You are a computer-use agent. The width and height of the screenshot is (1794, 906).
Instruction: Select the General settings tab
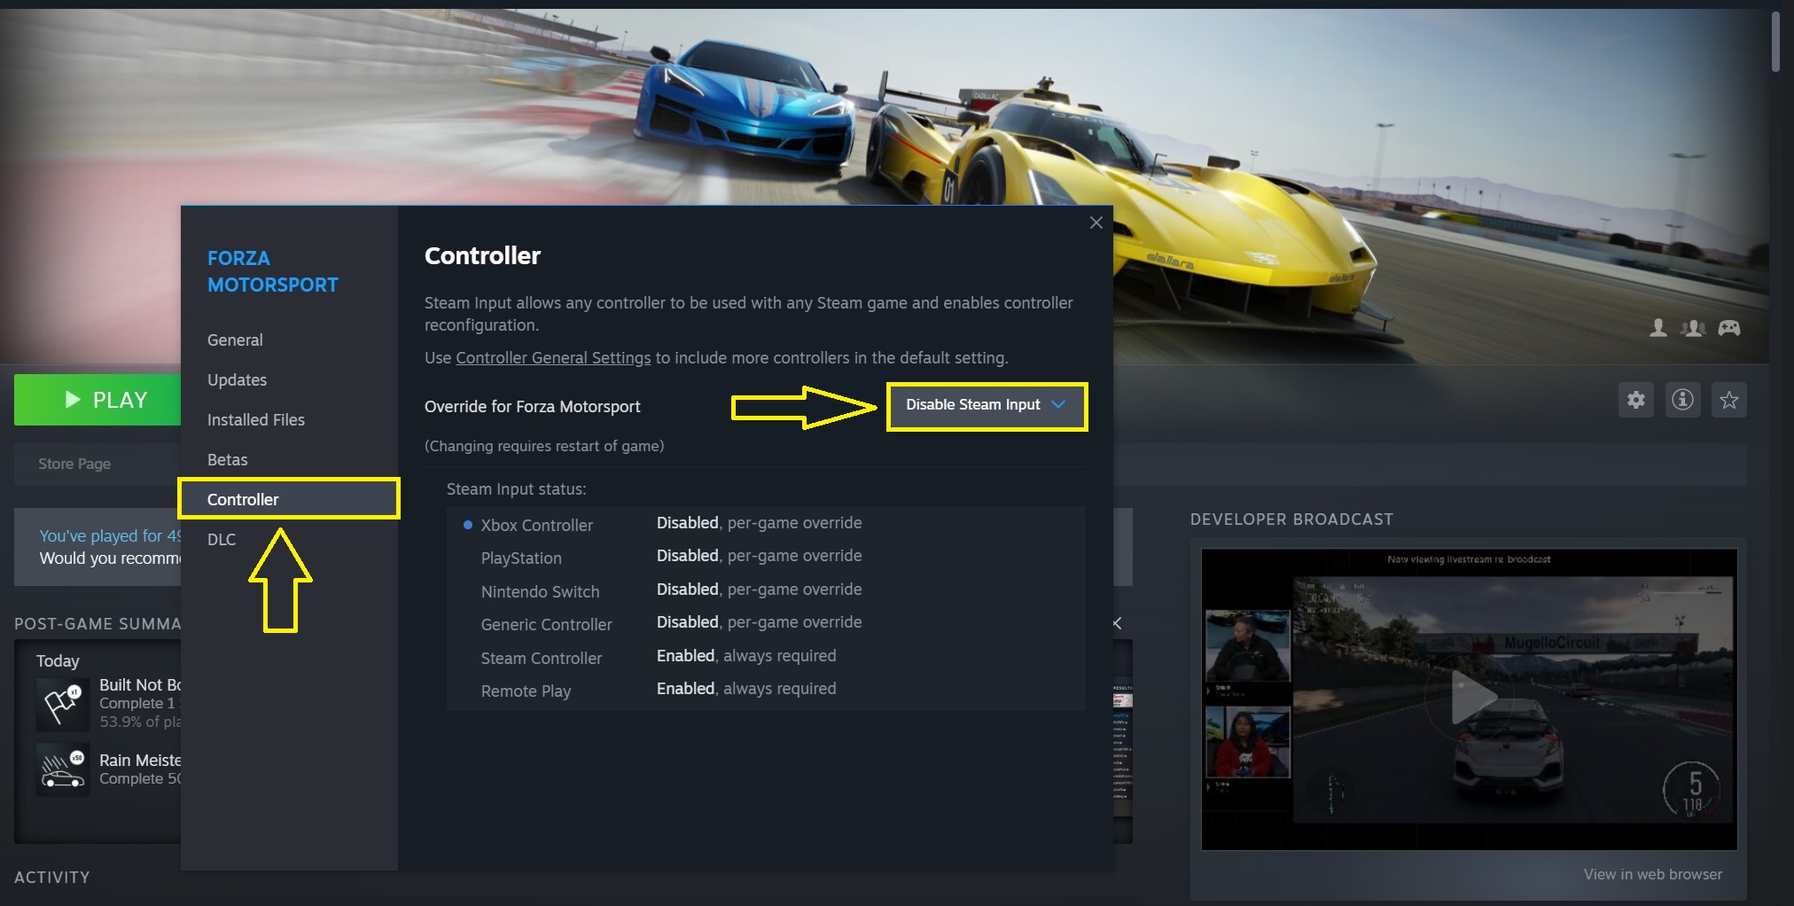[x=235, y=340]
